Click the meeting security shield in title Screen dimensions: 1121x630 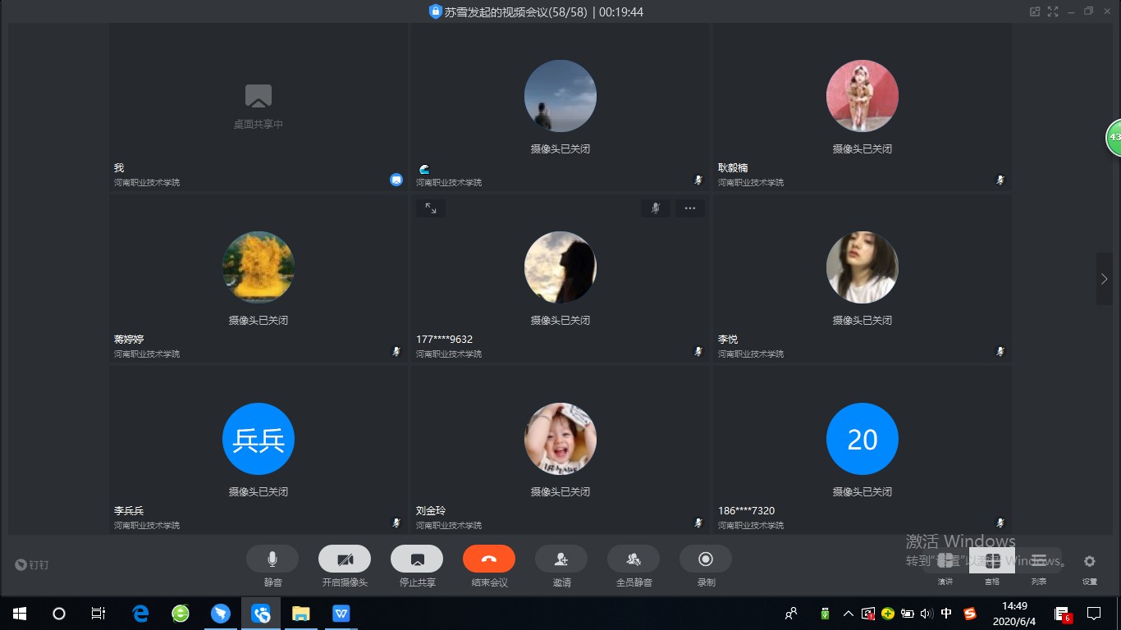[435, 11]
